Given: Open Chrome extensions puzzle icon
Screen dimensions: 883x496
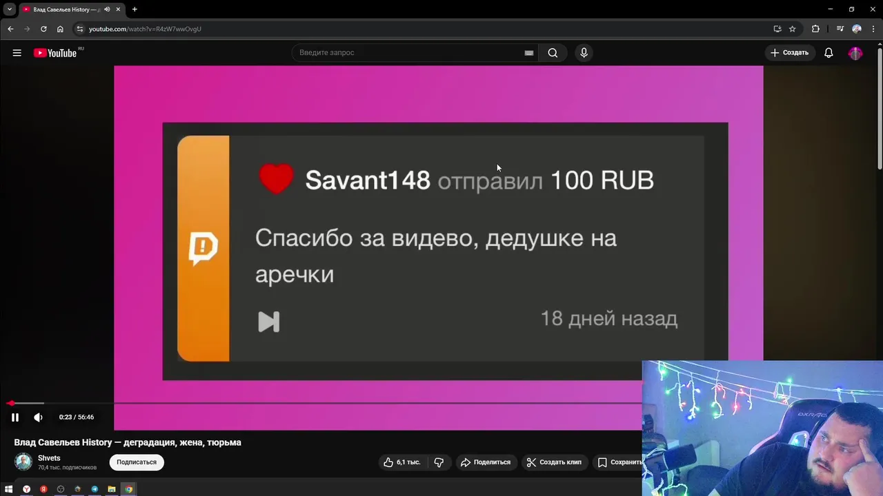Looking at the screenshot, I should click(815, 29).
